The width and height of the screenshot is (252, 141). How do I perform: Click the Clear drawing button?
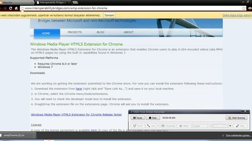pos(240,126)
